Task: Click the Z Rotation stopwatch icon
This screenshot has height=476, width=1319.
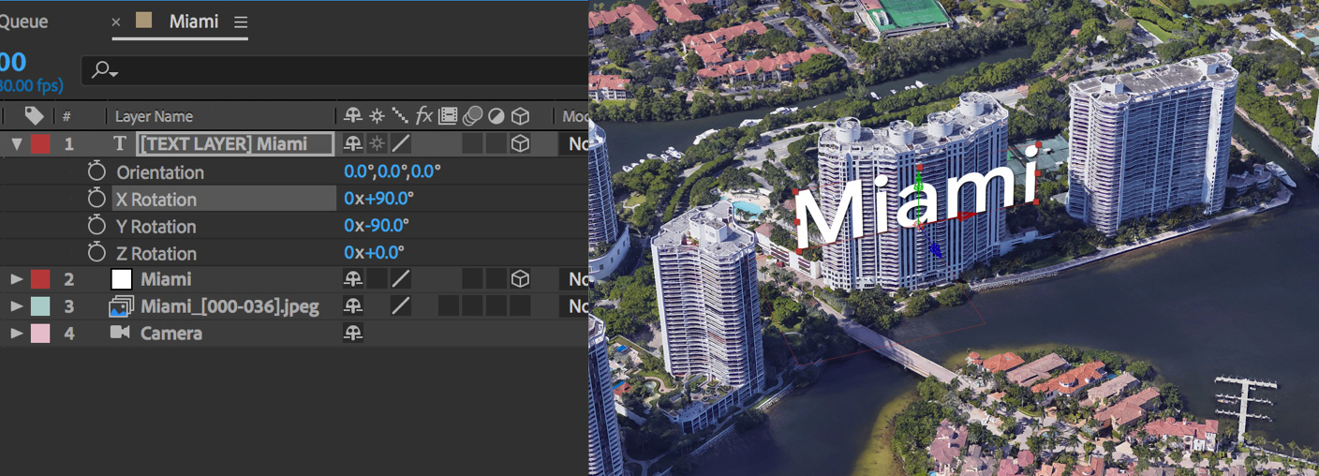Action: pos(96,253)
